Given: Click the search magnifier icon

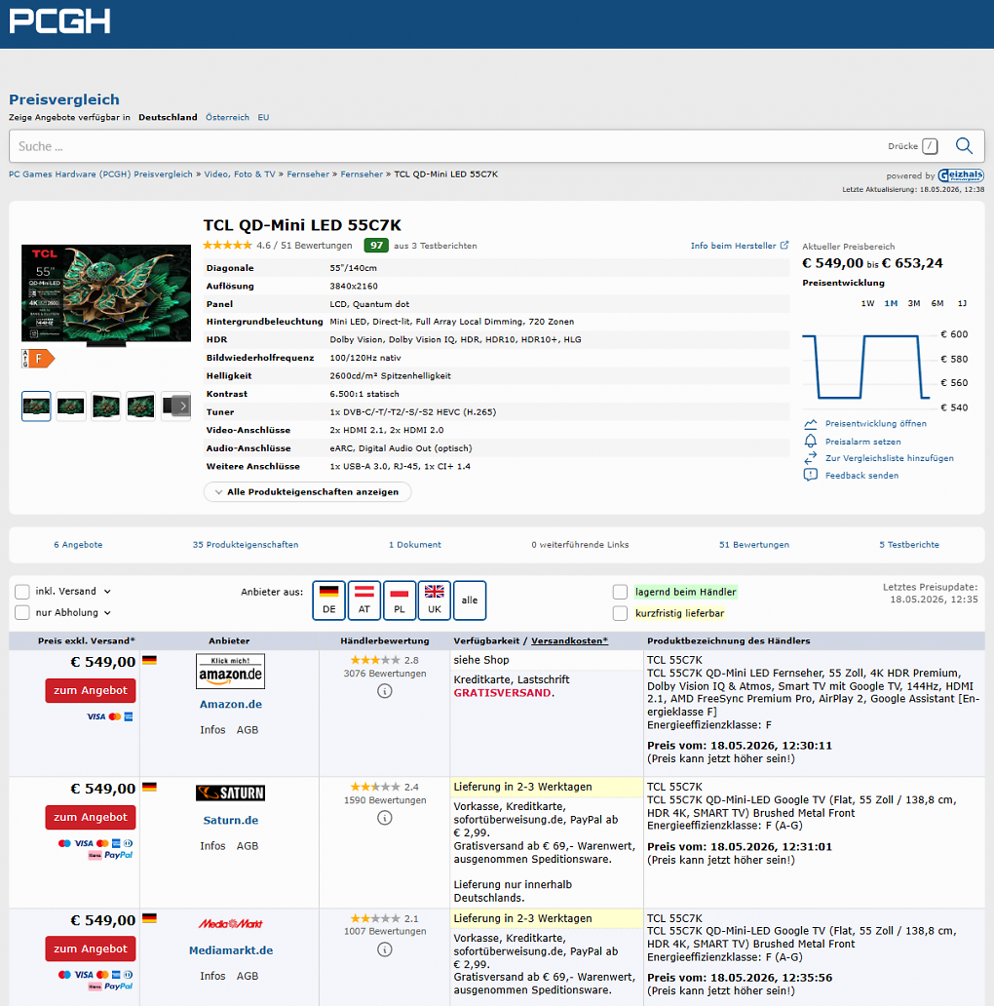Looking at the screenshot, I should pyautogui.click(x=964, y=146).
